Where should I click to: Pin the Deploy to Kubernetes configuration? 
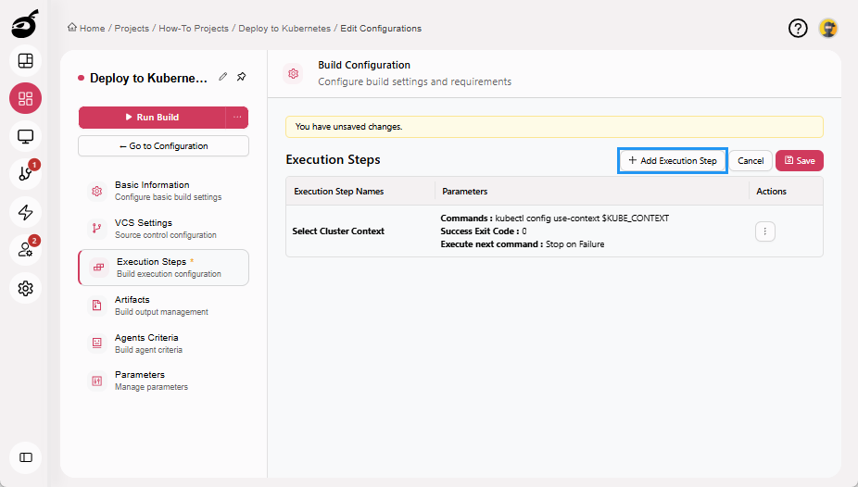[x=241, y=77]
